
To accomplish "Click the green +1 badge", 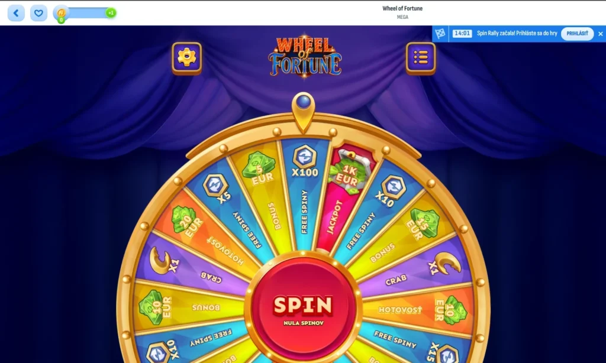I will click(x=111, y=13).
